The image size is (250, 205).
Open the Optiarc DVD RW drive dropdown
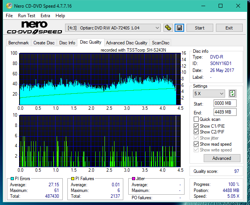pos(113,28)
